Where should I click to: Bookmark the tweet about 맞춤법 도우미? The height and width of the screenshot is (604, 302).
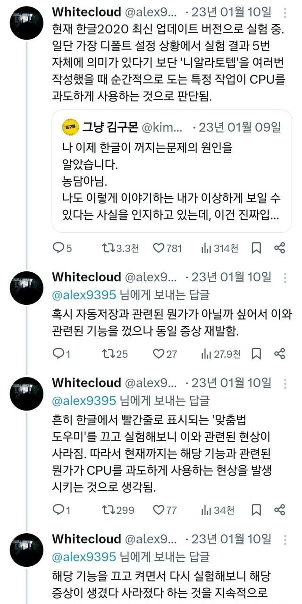(256, 510)
